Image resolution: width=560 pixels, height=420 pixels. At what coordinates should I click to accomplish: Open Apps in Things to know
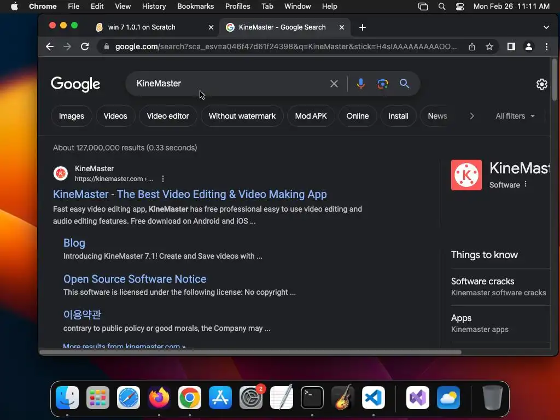pyautogui.click(x=500, y=324)
